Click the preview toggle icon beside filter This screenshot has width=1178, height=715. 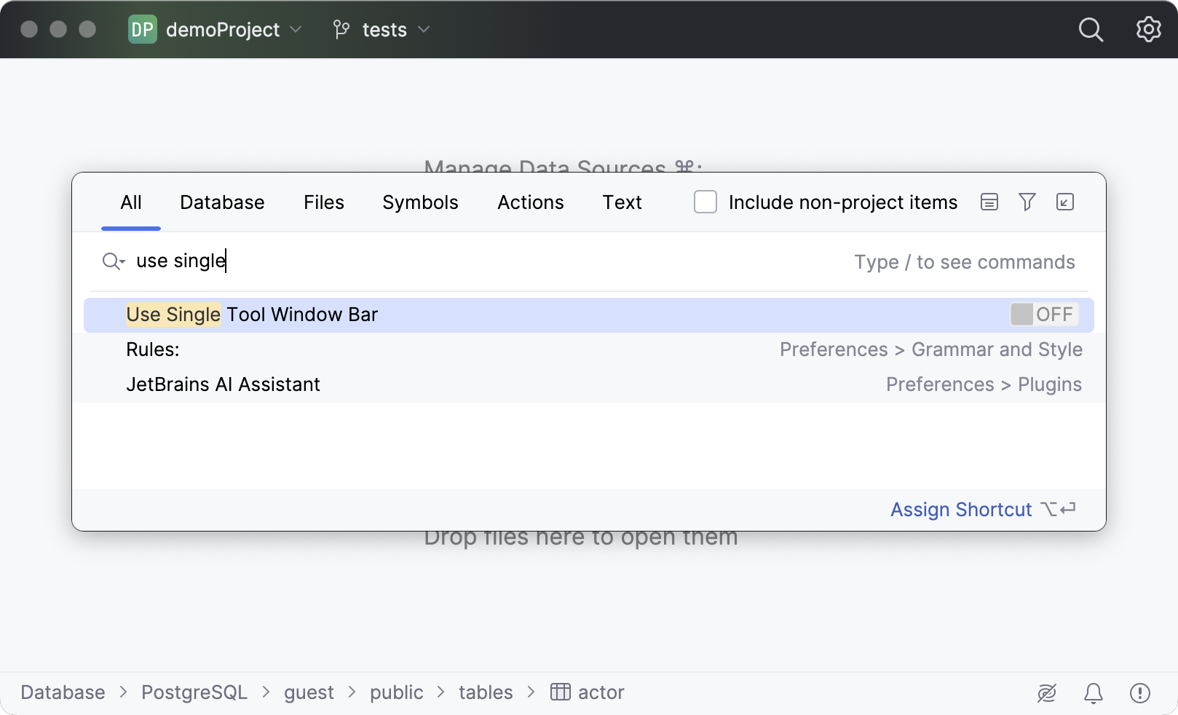(989, 202)
